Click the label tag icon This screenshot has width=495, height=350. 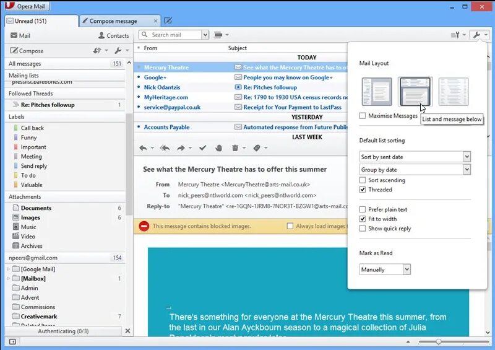click(257, 147)
